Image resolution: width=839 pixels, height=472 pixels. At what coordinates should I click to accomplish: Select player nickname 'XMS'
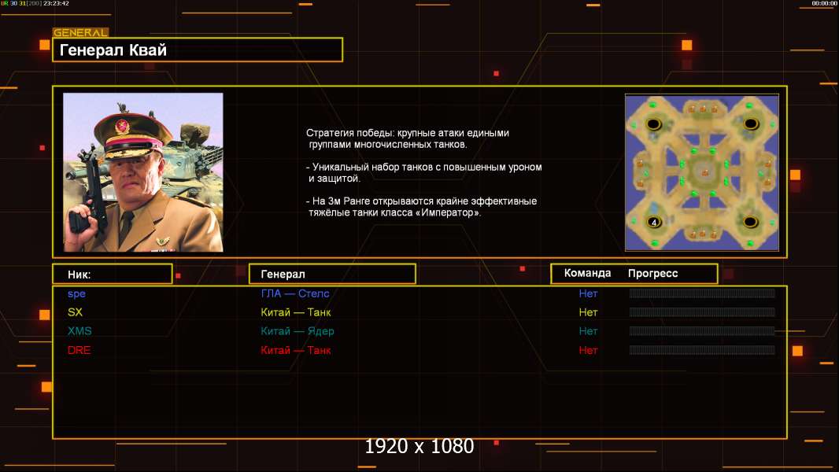(x=79, y=331)
